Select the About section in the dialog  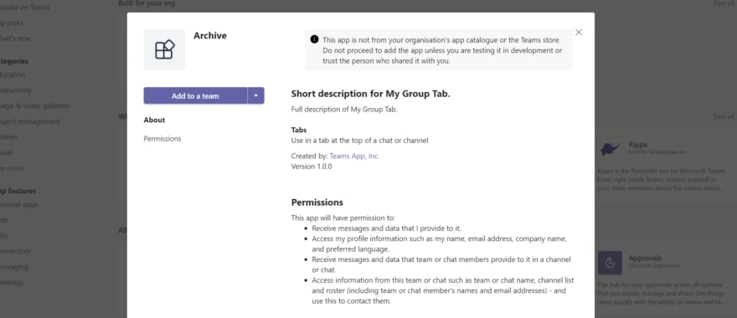(154, 120)
